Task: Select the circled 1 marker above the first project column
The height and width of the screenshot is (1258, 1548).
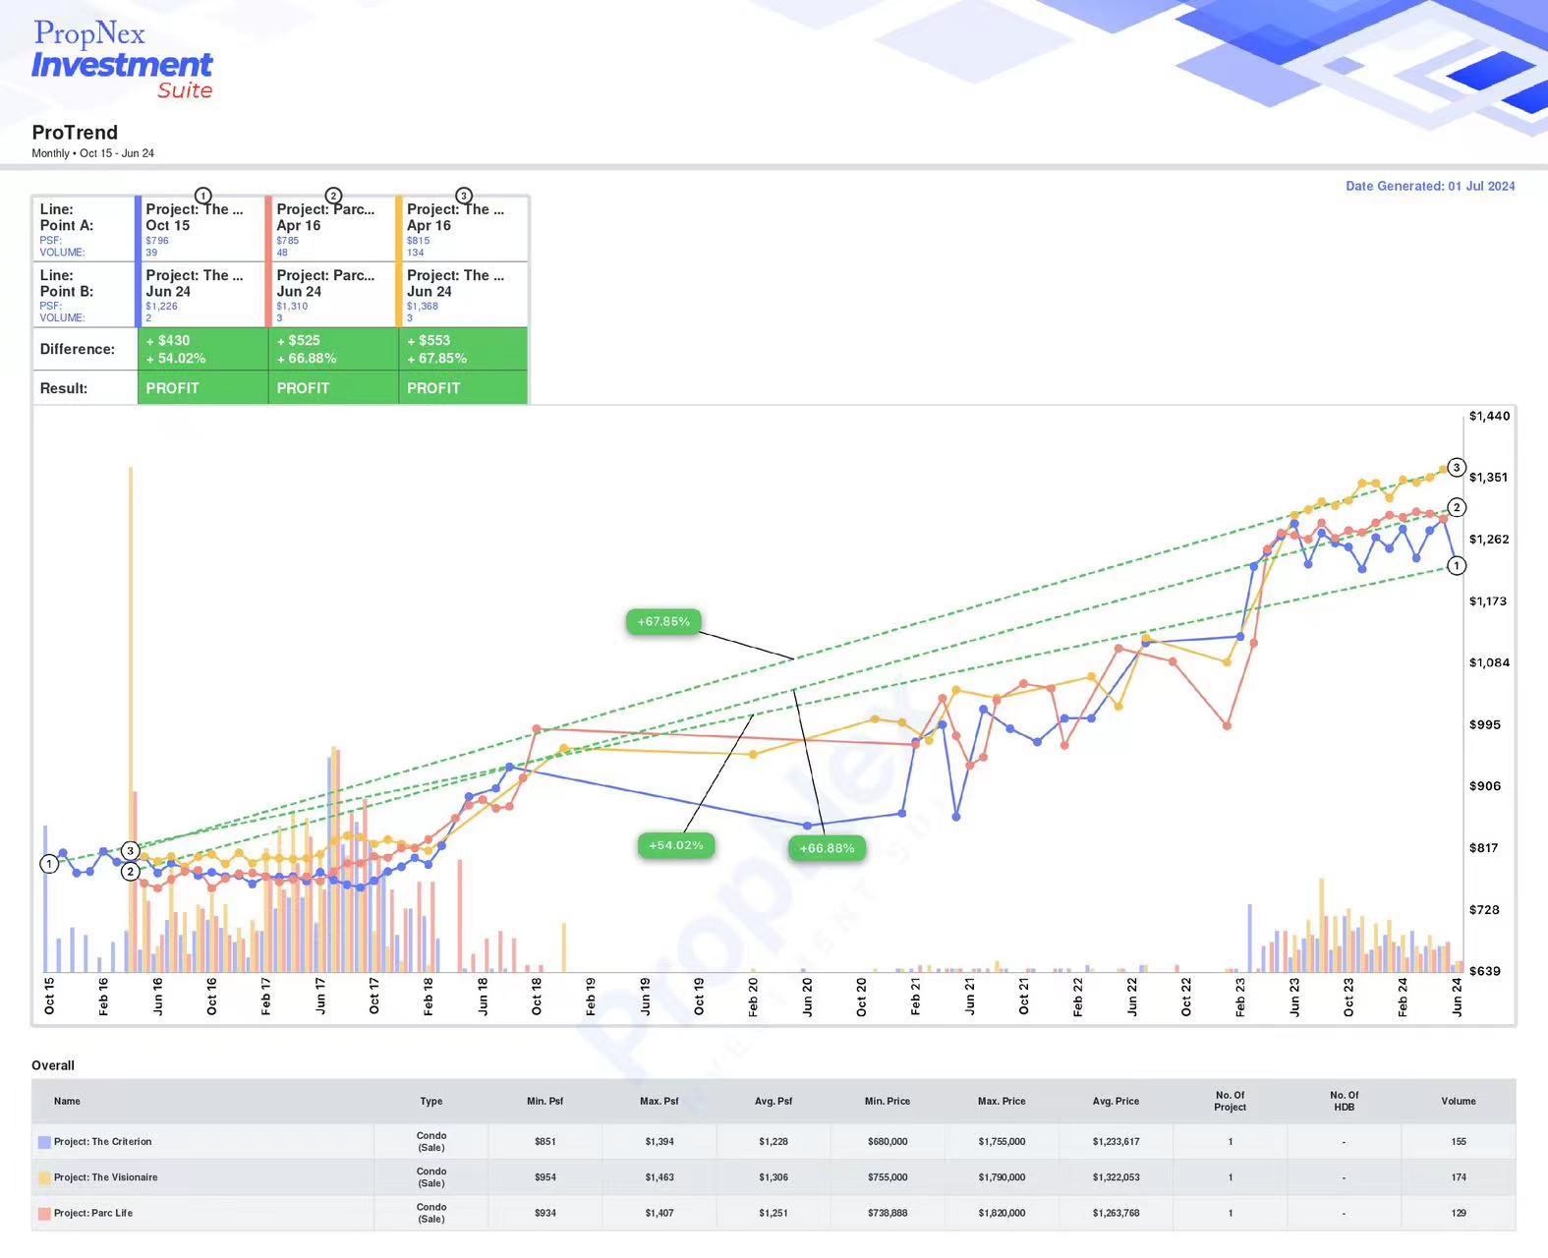Action: (x=202, y=196)
